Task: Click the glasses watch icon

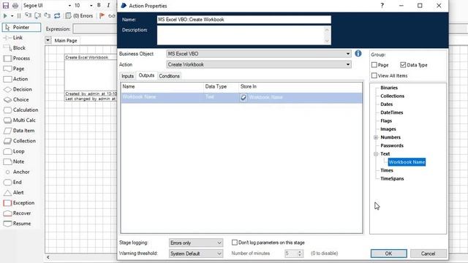Action: click(x=112, y=16)
